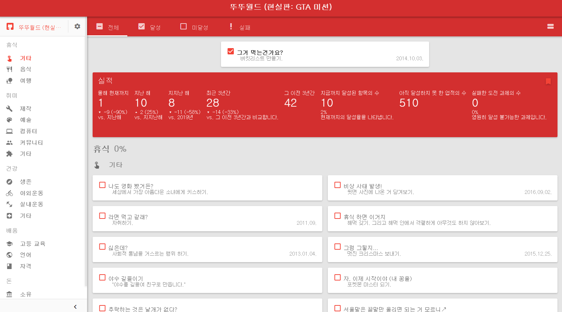Click the 최근 3년간 value 28
Viewport: 562px width, 312px height.
(x=213, y=103)
